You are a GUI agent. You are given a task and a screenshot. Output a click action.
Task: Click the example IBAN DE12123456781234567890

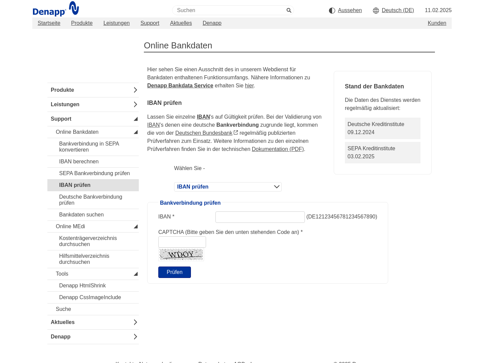(342, 217)
